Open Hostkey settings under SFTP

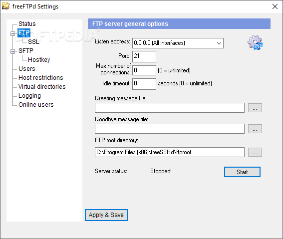point(39,60)
